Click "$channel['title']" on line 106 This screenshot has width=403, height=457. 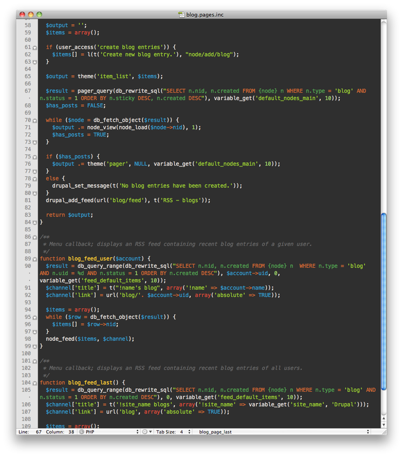tap(73, 404)
